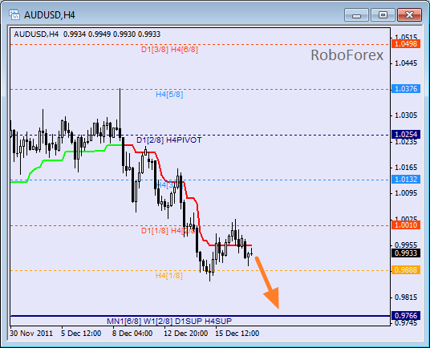Click the 1.0132 price level tag
This screenshot has height=348, width=430.
click(406, 180)
